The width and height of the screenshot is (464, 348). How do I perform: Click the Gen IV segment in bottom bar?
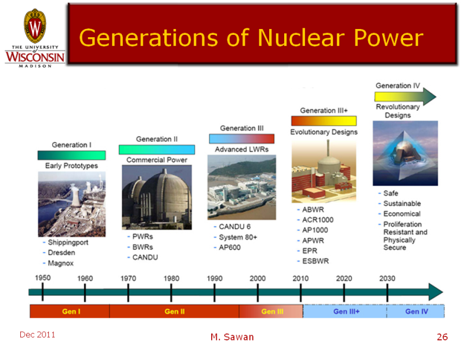(x=416, y=311)
